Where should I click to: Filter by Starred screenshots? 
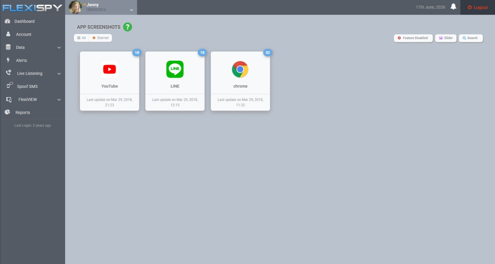[100, 38]
